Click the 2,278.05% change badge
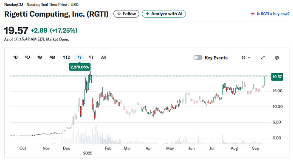 tap(79, 67)
